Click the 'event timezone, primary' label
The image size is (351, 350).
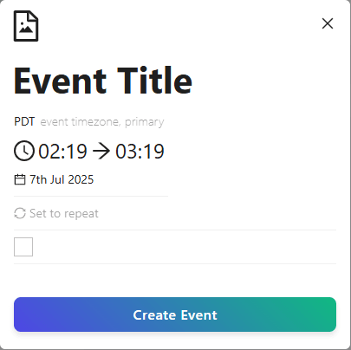[102, 122]
